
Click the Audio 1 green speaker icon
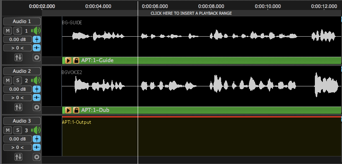36,31
